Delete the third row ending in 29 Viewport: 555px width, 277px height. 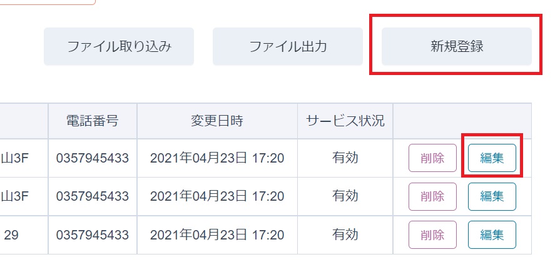432,235
